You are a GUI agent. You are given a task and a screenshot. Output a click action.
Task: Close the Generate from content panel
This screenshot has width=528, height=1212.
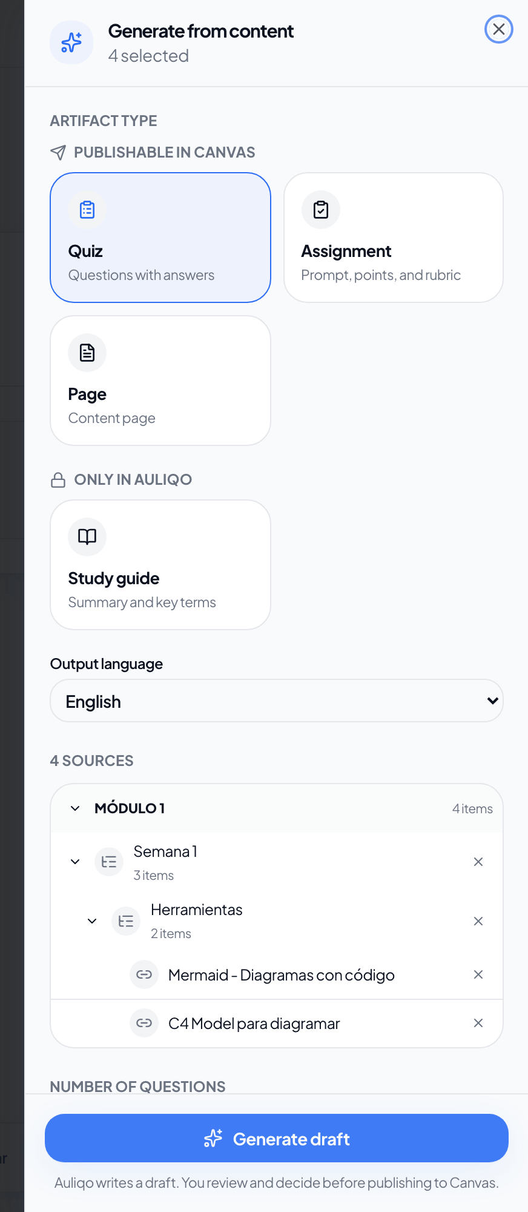click(x=499, y=29)
